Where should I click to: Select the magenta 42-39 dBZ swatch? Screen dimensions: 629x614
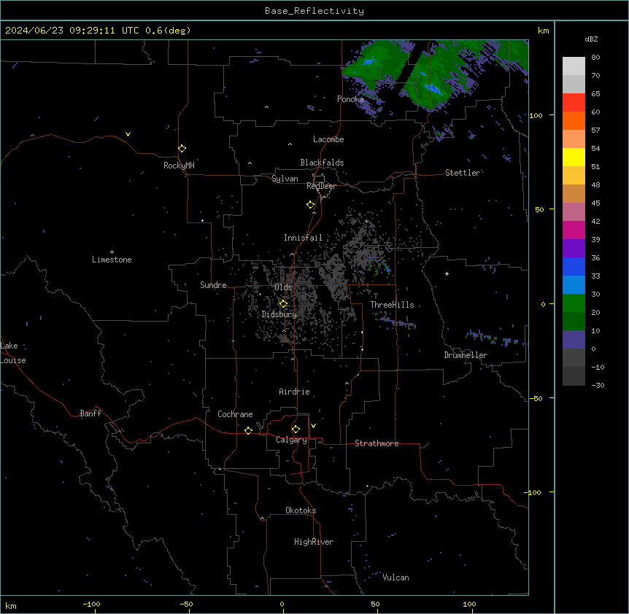point(574,230)
